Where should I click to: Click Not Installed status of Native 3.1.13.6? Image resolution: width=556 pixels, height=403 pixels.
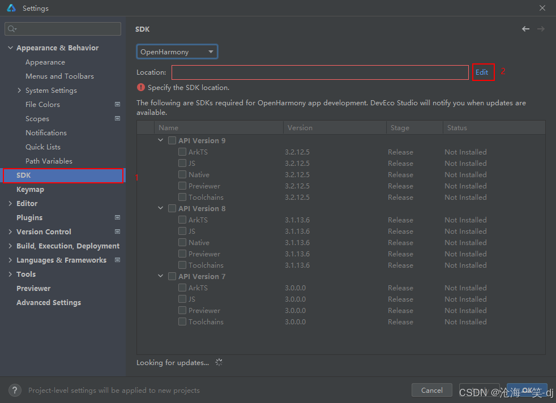coord(465,242)
